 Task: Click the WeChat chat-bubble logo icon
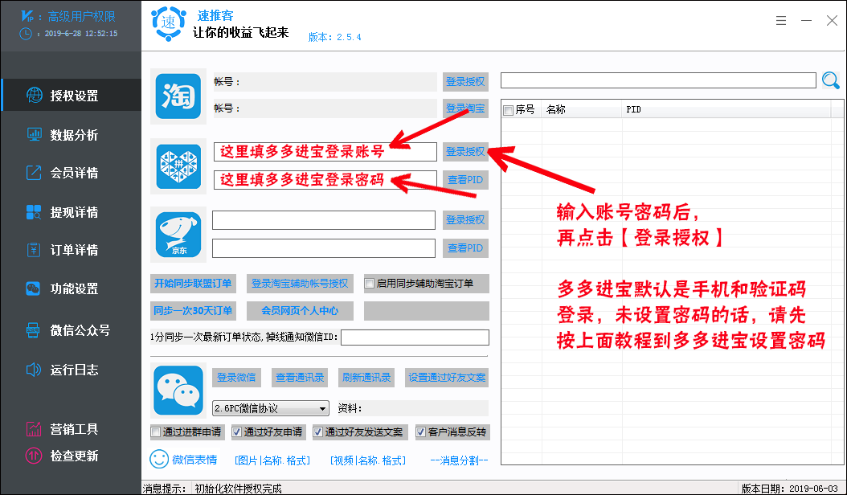(178, 391)
